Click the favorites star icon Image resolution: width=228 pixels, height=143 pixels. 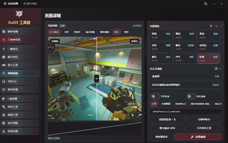[x=216, y=26]
